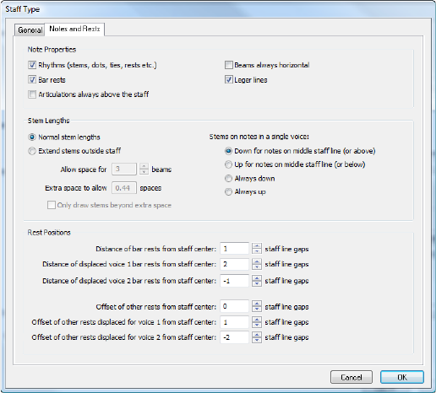The image size is (436, 393).
Task: Click the other rests voice 2 offset field
Action: coord(234,337)
